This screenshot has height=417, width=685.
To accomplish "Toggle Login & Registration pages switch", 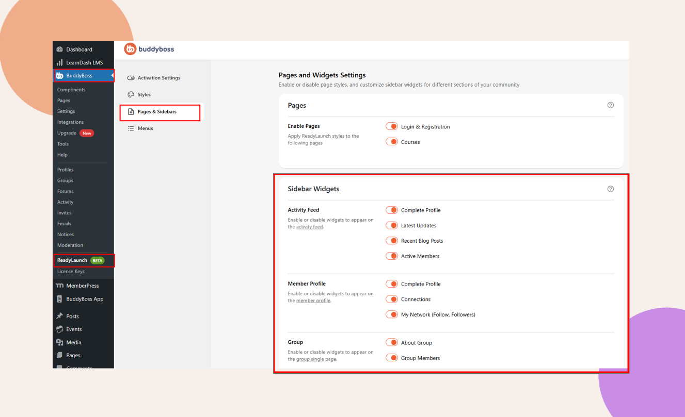I will click(x=392, y=126).
